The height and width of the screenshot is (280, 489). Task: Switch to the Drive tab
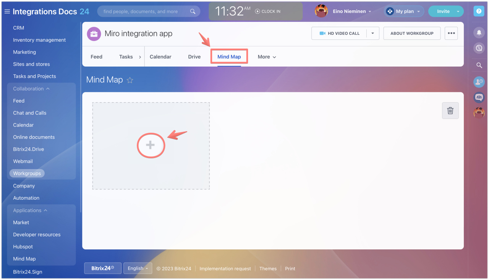click(x=194, y=57)
